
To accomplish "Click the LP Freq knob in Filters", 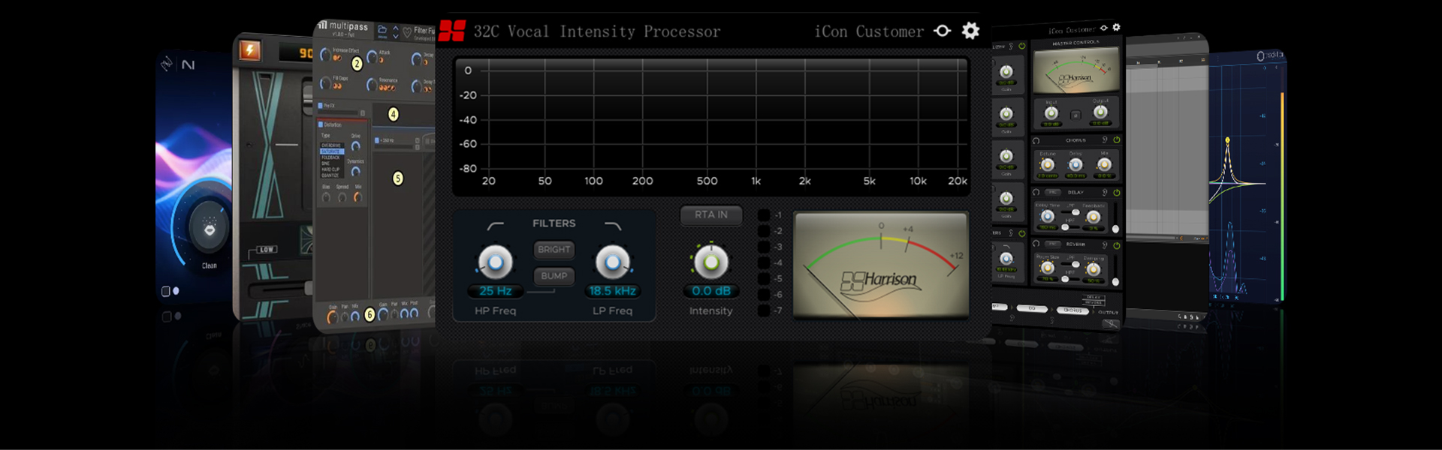I will pos(613,262).
